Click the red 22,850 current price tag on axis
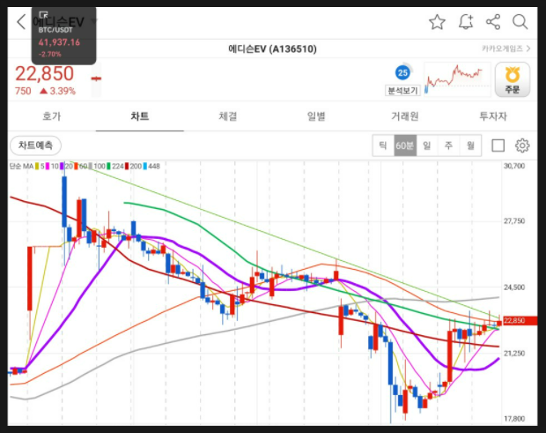This screenshot has width=546, height=433. [x=519, y=320]
